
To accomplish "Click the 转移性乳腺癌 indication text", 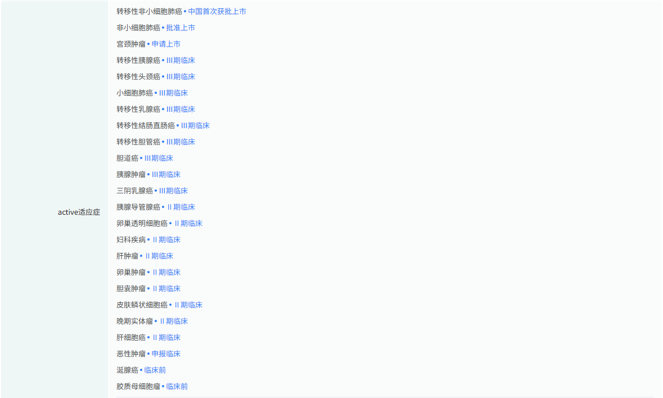I will 138,110.
